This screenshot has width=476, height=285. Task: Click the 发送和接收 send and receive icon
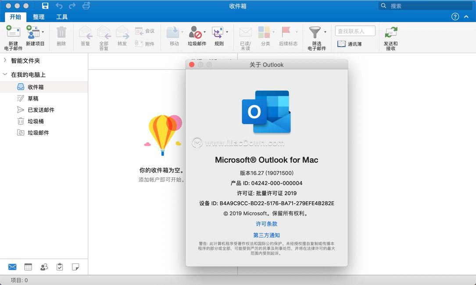tap(391, 32)
